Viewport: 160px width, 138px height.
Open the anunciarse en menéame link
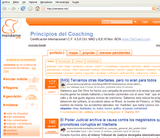(21, 60)
